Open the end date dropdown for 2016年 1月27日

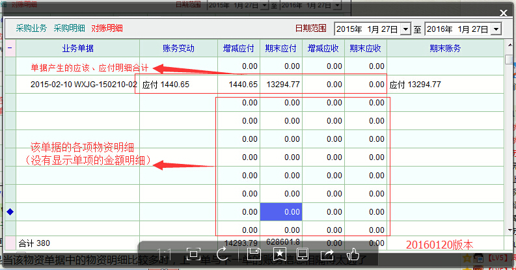pyautogui.click(x=496, y=29)
